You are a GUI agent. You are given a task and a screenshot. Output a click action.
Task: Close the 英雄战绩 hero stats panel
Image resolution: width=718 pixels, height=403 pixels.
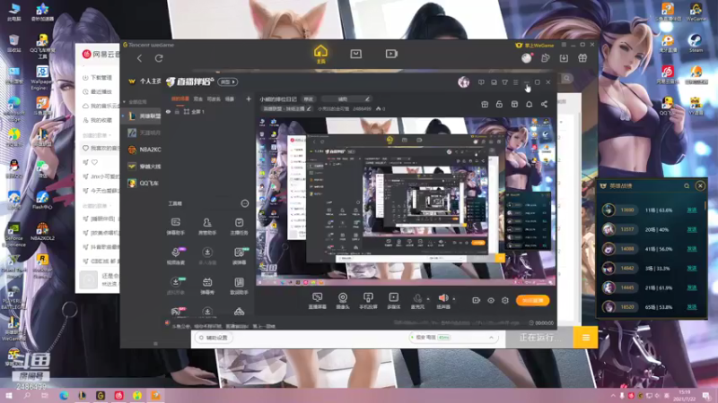coord(700,186)
